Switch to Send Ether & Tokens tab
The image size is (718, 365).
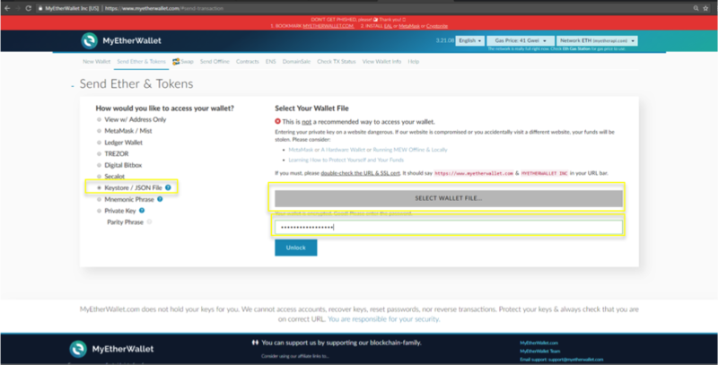pos(142,61)
